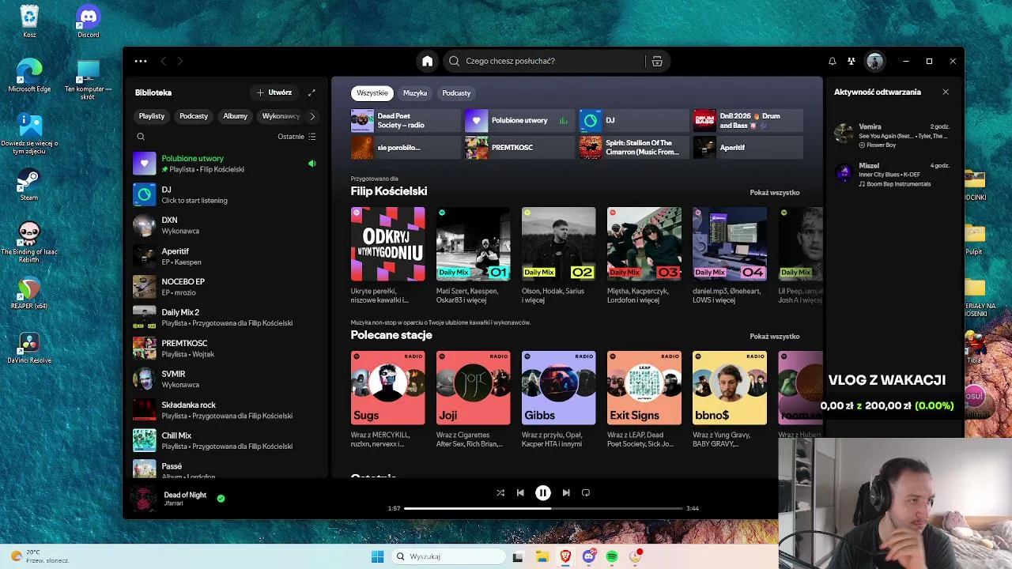Image resolution: width=1012 pixels, height=569 pixels.
Task: Toggle repeat mode
Action: pos(586,492)
